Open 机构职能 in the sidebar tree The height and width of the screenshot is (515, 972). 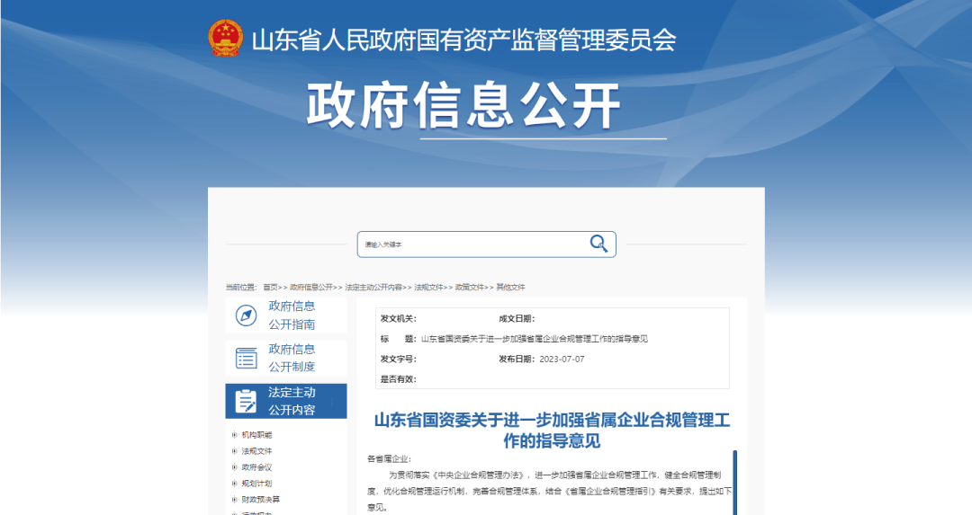point(256,435)
